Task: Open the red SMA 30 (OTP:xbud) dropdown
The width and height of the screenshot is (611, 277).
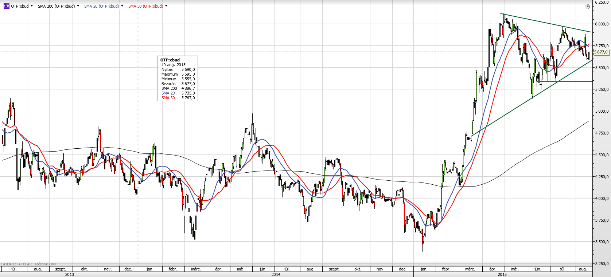Action: (166, 6)
